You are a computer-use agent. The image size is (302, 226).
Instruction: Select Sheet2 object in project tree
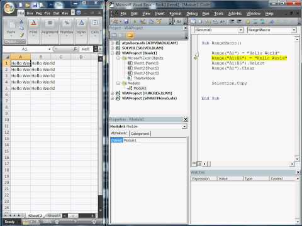point(146,68)
